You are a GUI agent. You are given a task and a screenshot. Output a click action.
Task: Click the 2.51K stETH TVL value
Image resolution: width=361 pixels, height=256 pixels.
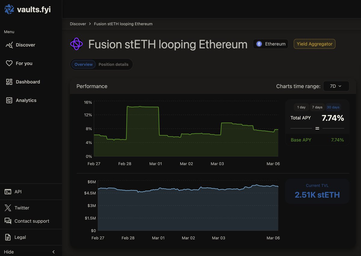pos(317,195)
